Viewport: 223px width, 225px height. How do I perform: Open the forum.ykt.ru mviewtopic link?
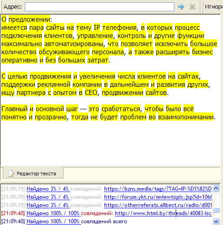[158, 197]
